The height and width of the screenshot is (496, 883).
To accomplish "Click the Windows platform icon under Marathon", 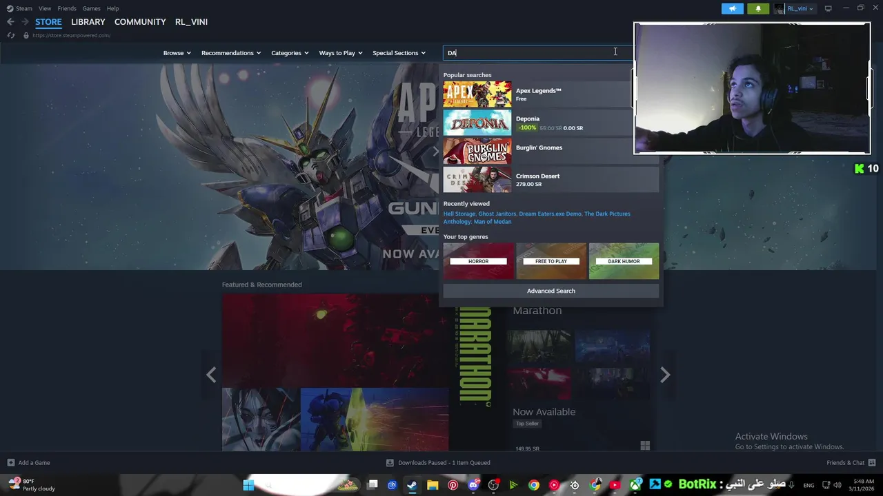I will (645, 446).
